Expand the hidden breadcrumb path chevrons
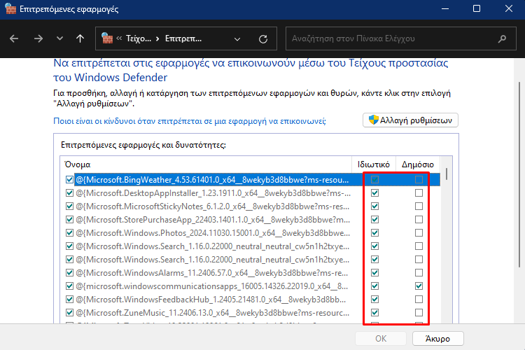The image size is (525, 350). point(119,38)
